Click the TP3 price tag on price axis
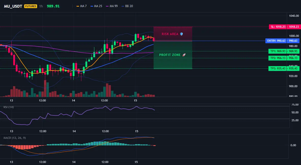301x165 pixels. pos(293,68)
